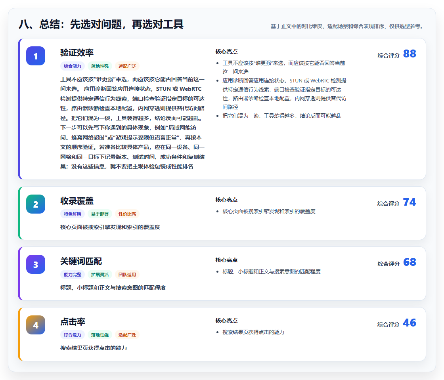
Task: Click the score value 74
Action: point(410,202)
